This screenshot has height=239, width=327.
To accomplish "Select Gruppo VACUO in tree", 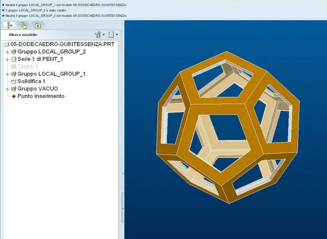I will (37, 89).
